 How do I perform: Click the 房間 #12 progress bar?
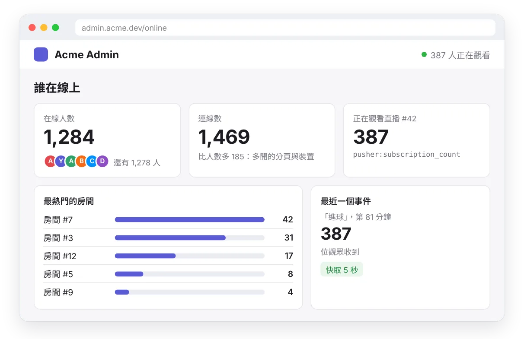(190, 256)
